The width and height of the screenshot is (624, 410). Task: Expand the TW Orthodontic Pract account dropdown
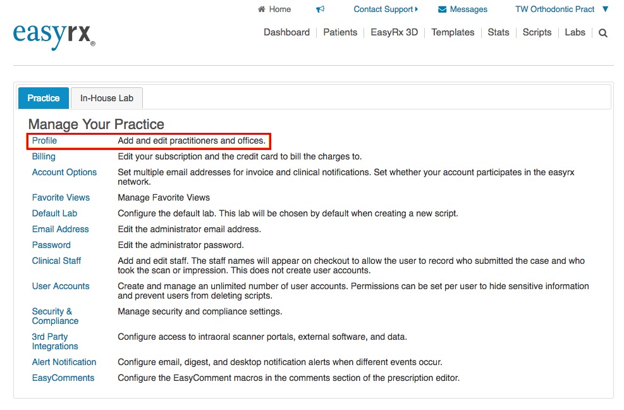605,9
